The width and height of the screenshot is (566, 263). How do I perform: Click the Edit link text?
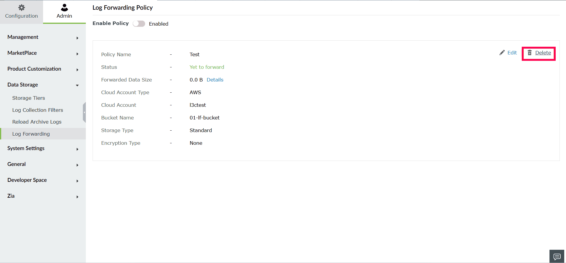[512, 53]
